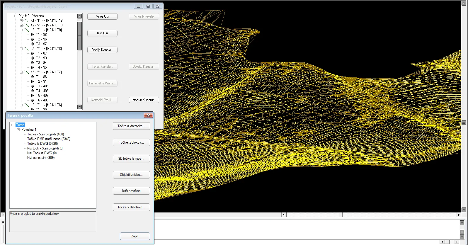The width and height of the screenshot is (468, 245).
Task: Expand the K2 channel node
Action: [x=21, y=25]
